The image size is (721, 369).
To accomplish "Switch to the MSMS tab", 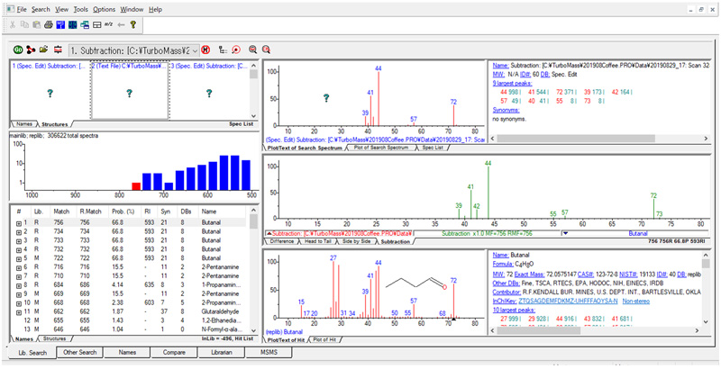I will [x=268, y=353].
